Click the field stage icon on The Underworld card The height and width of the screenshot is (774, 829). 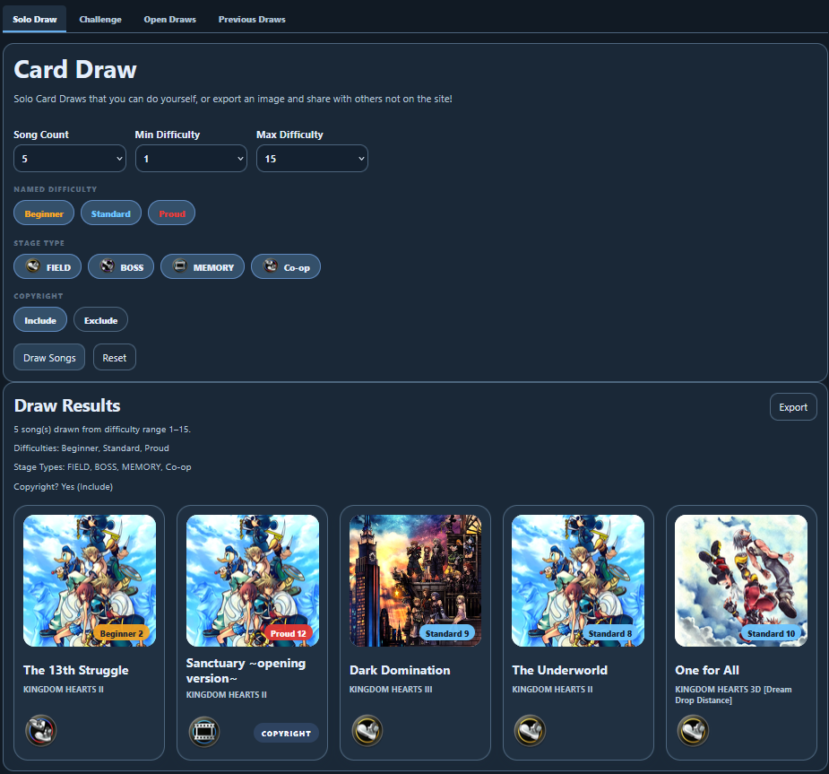tap(530, 731)
